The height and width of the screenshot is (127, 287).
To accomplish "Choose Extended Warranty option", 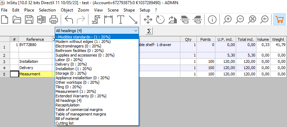I will pyautogui.click(x=97, y=96).
